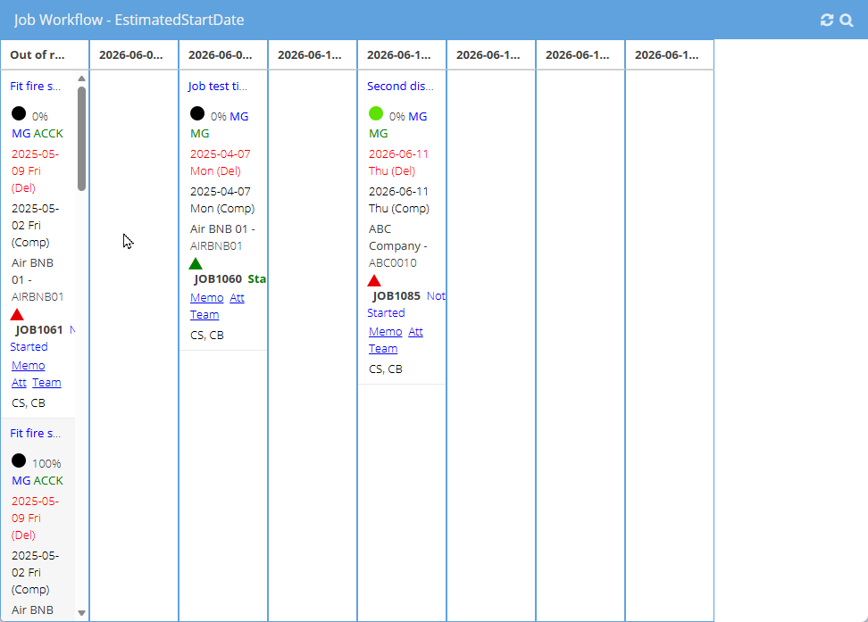Open Att link for JOB1085
The width and height of the screenshot is (868, 622).
click(416, 332)
